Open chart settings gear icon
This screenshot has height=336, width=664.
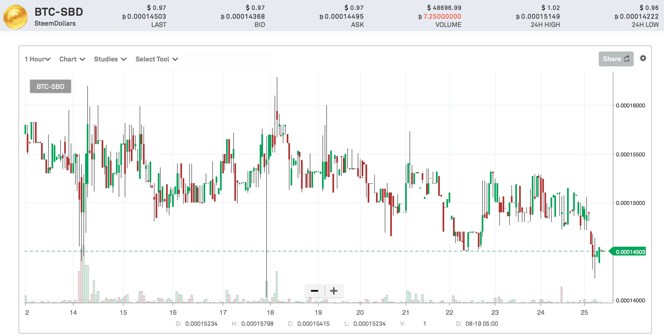click(x=643, y=58)
